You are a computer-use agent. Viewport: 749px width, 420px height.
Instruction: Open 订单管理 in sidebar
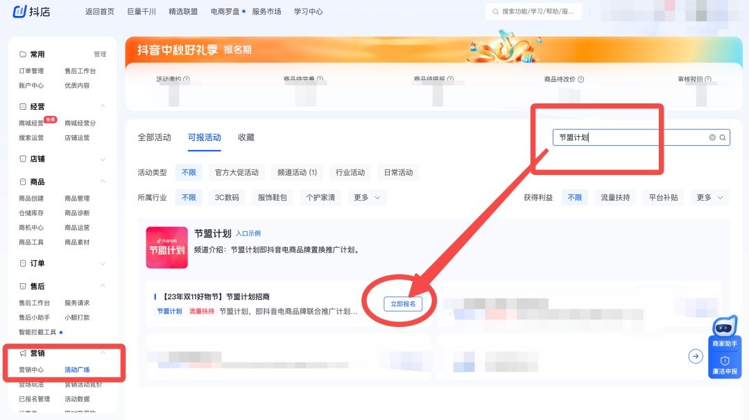[x=31, y=71]
